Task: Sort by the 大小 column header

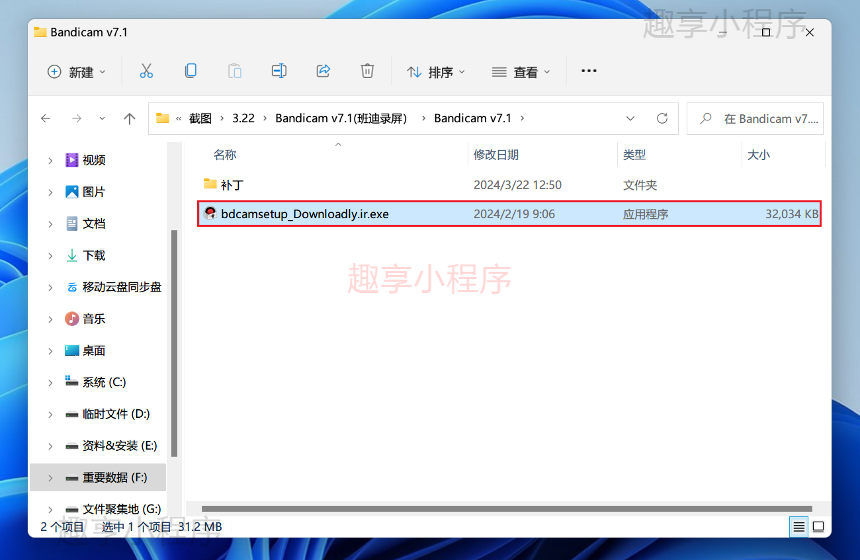Action: pos(758,155)
